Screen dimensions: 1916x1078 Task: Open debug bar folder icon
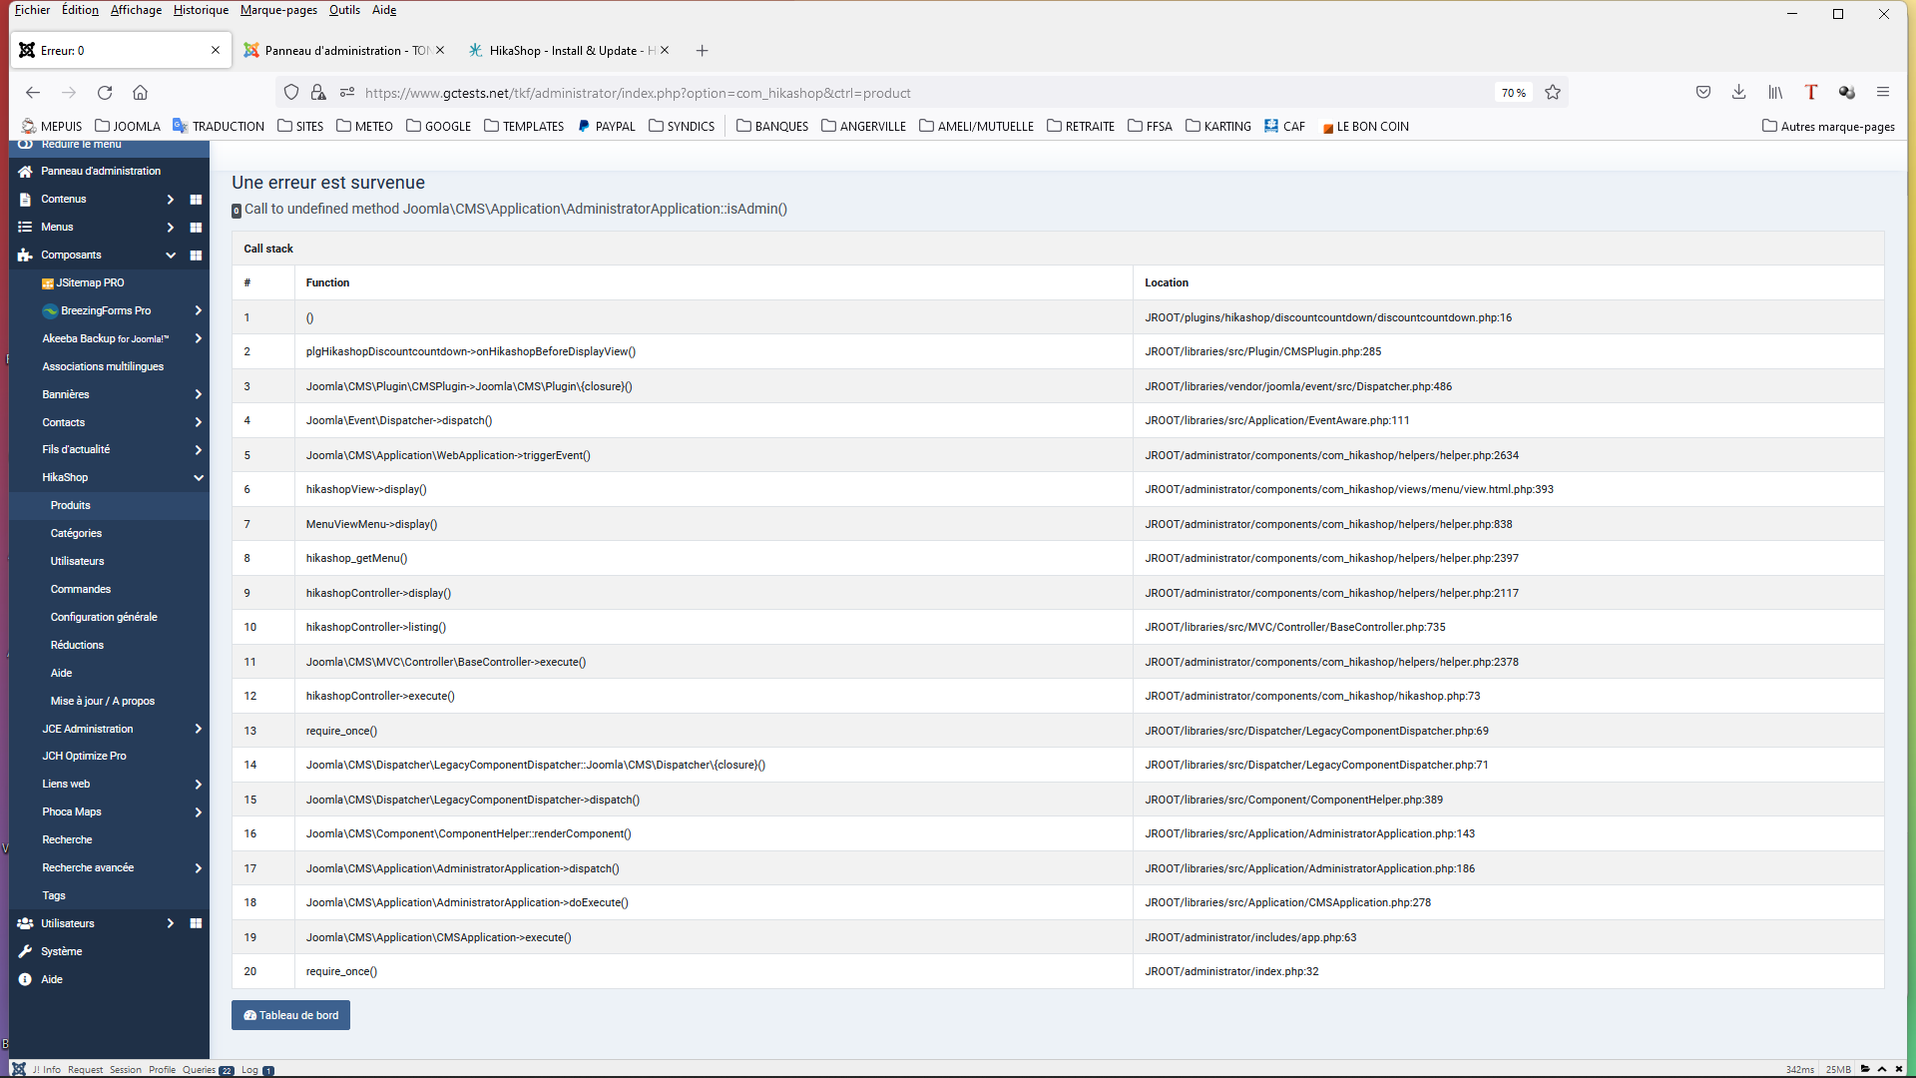pyautogui.click(x=1864, y=1069)
